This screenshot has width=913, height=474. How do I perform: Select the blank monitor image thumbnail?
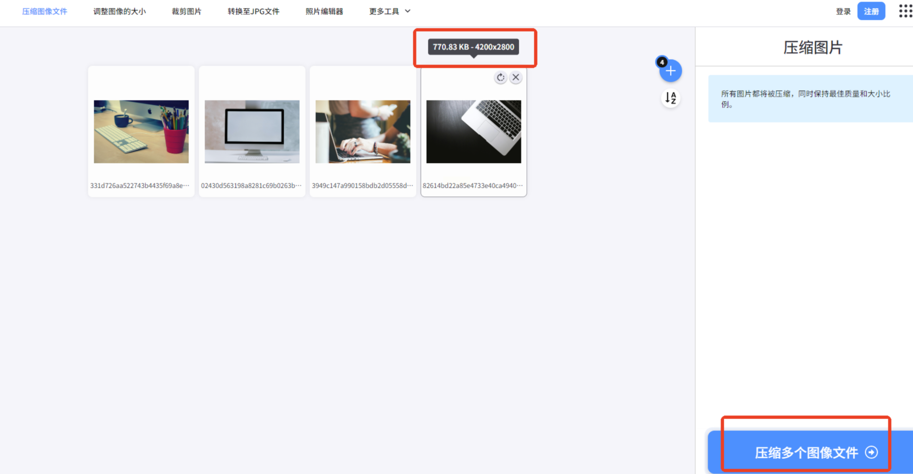coord(252,132)
